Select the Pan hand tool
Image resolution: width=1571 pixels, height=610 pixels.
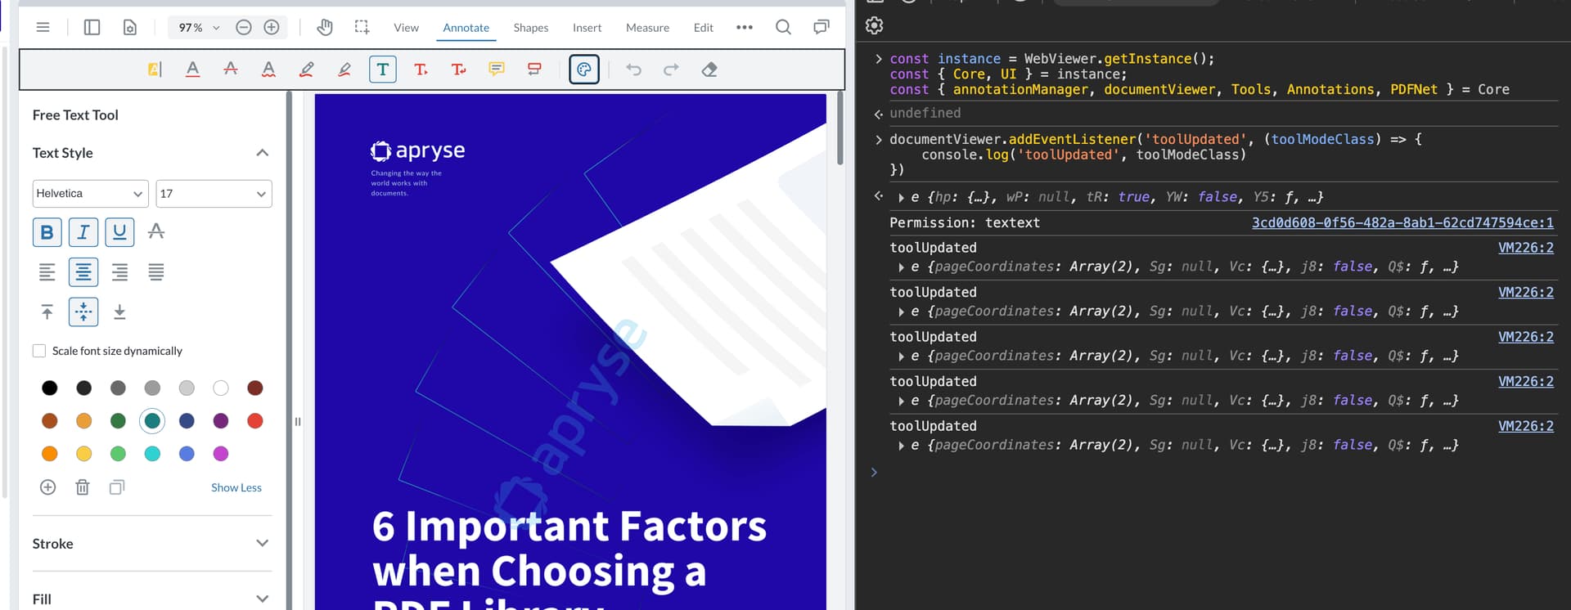(x=325, y=27)
